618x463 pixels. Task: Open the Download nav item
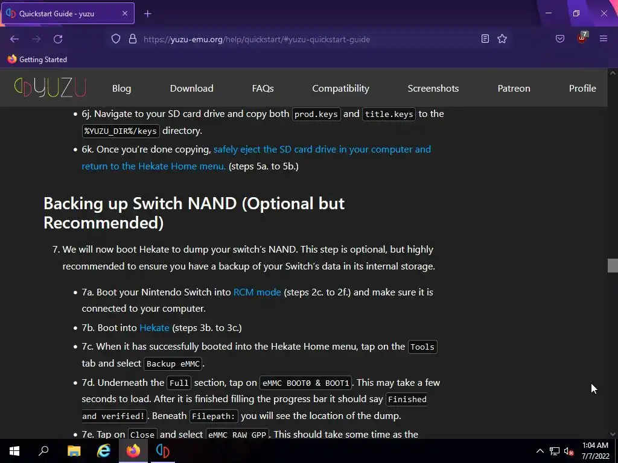(x=191, y=88)
